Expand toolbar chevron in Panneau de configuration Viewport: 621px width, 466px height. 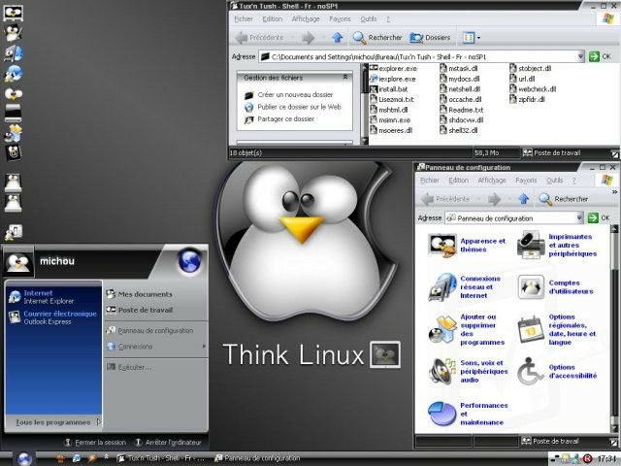[x=614, y=192]
